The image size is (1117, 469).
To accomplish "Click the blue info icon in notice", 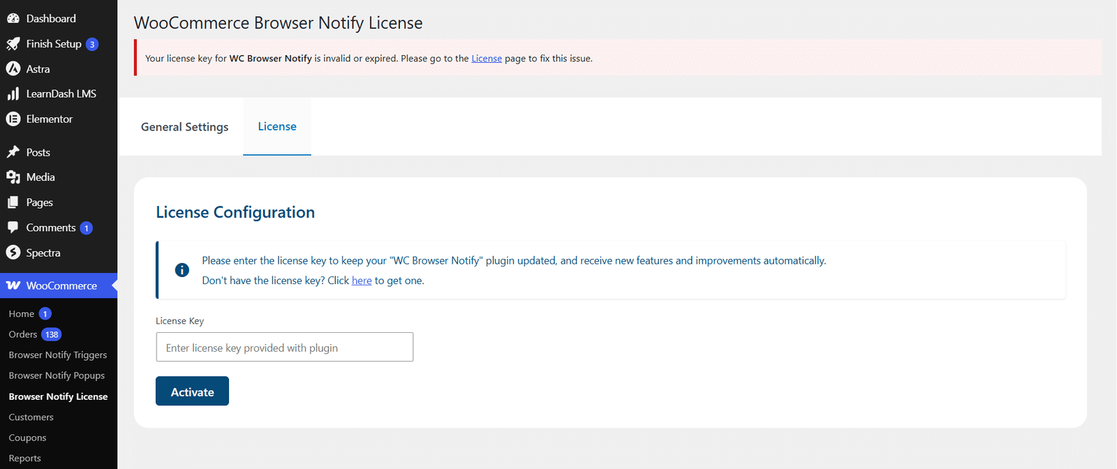I will pyautogui.click(x=182, y=270).
